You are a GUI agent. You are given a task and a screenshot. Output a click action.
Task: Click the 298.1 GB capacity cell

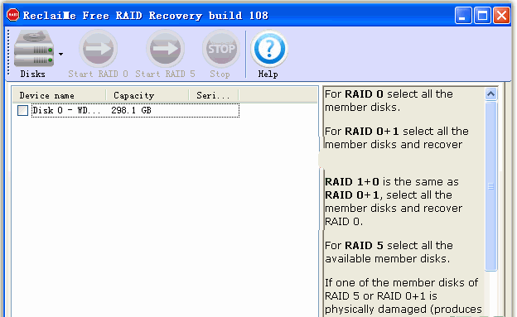(x=131, y=110)
